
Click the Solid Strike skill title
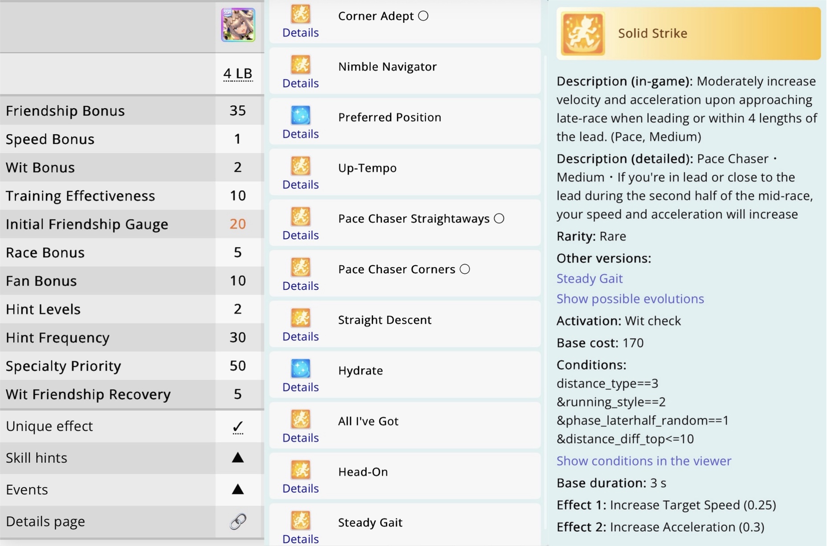click(652, 33)
